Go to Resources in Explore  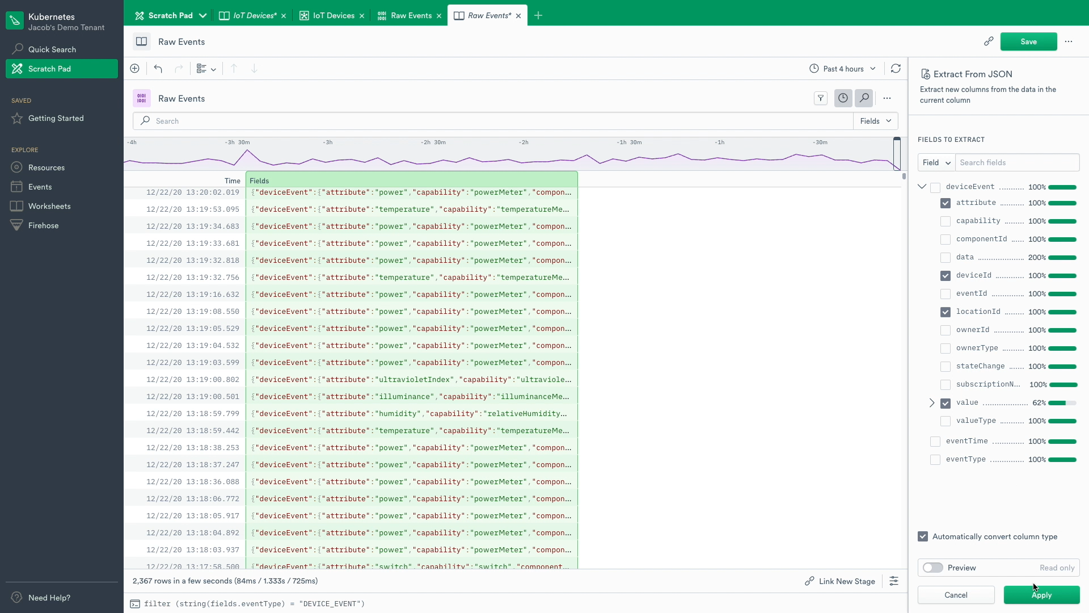click(61, 167)
